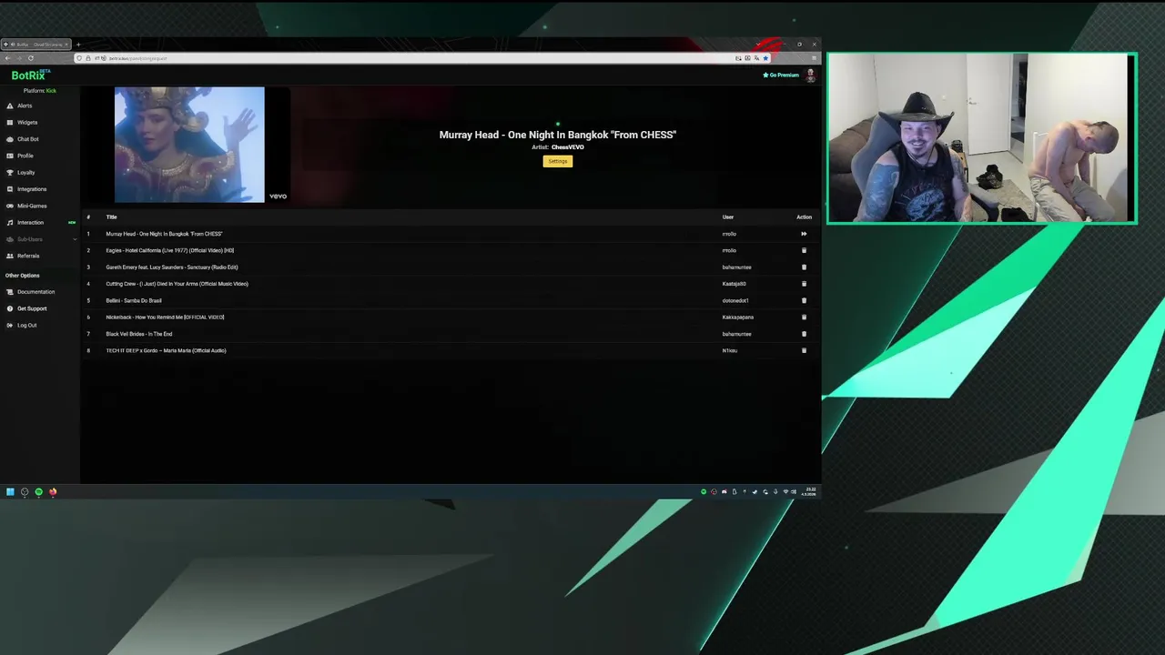The image size is (1165, 655).
Task: Delete Gareth Emery - Sanctuary from queue
Action: (804, 267)
